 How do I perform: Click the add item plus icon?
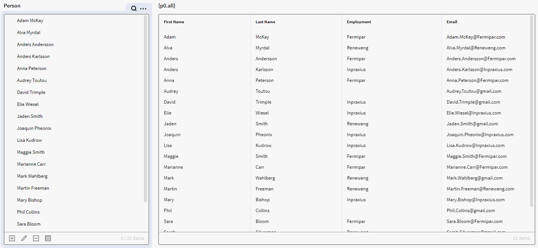(12, 238)
